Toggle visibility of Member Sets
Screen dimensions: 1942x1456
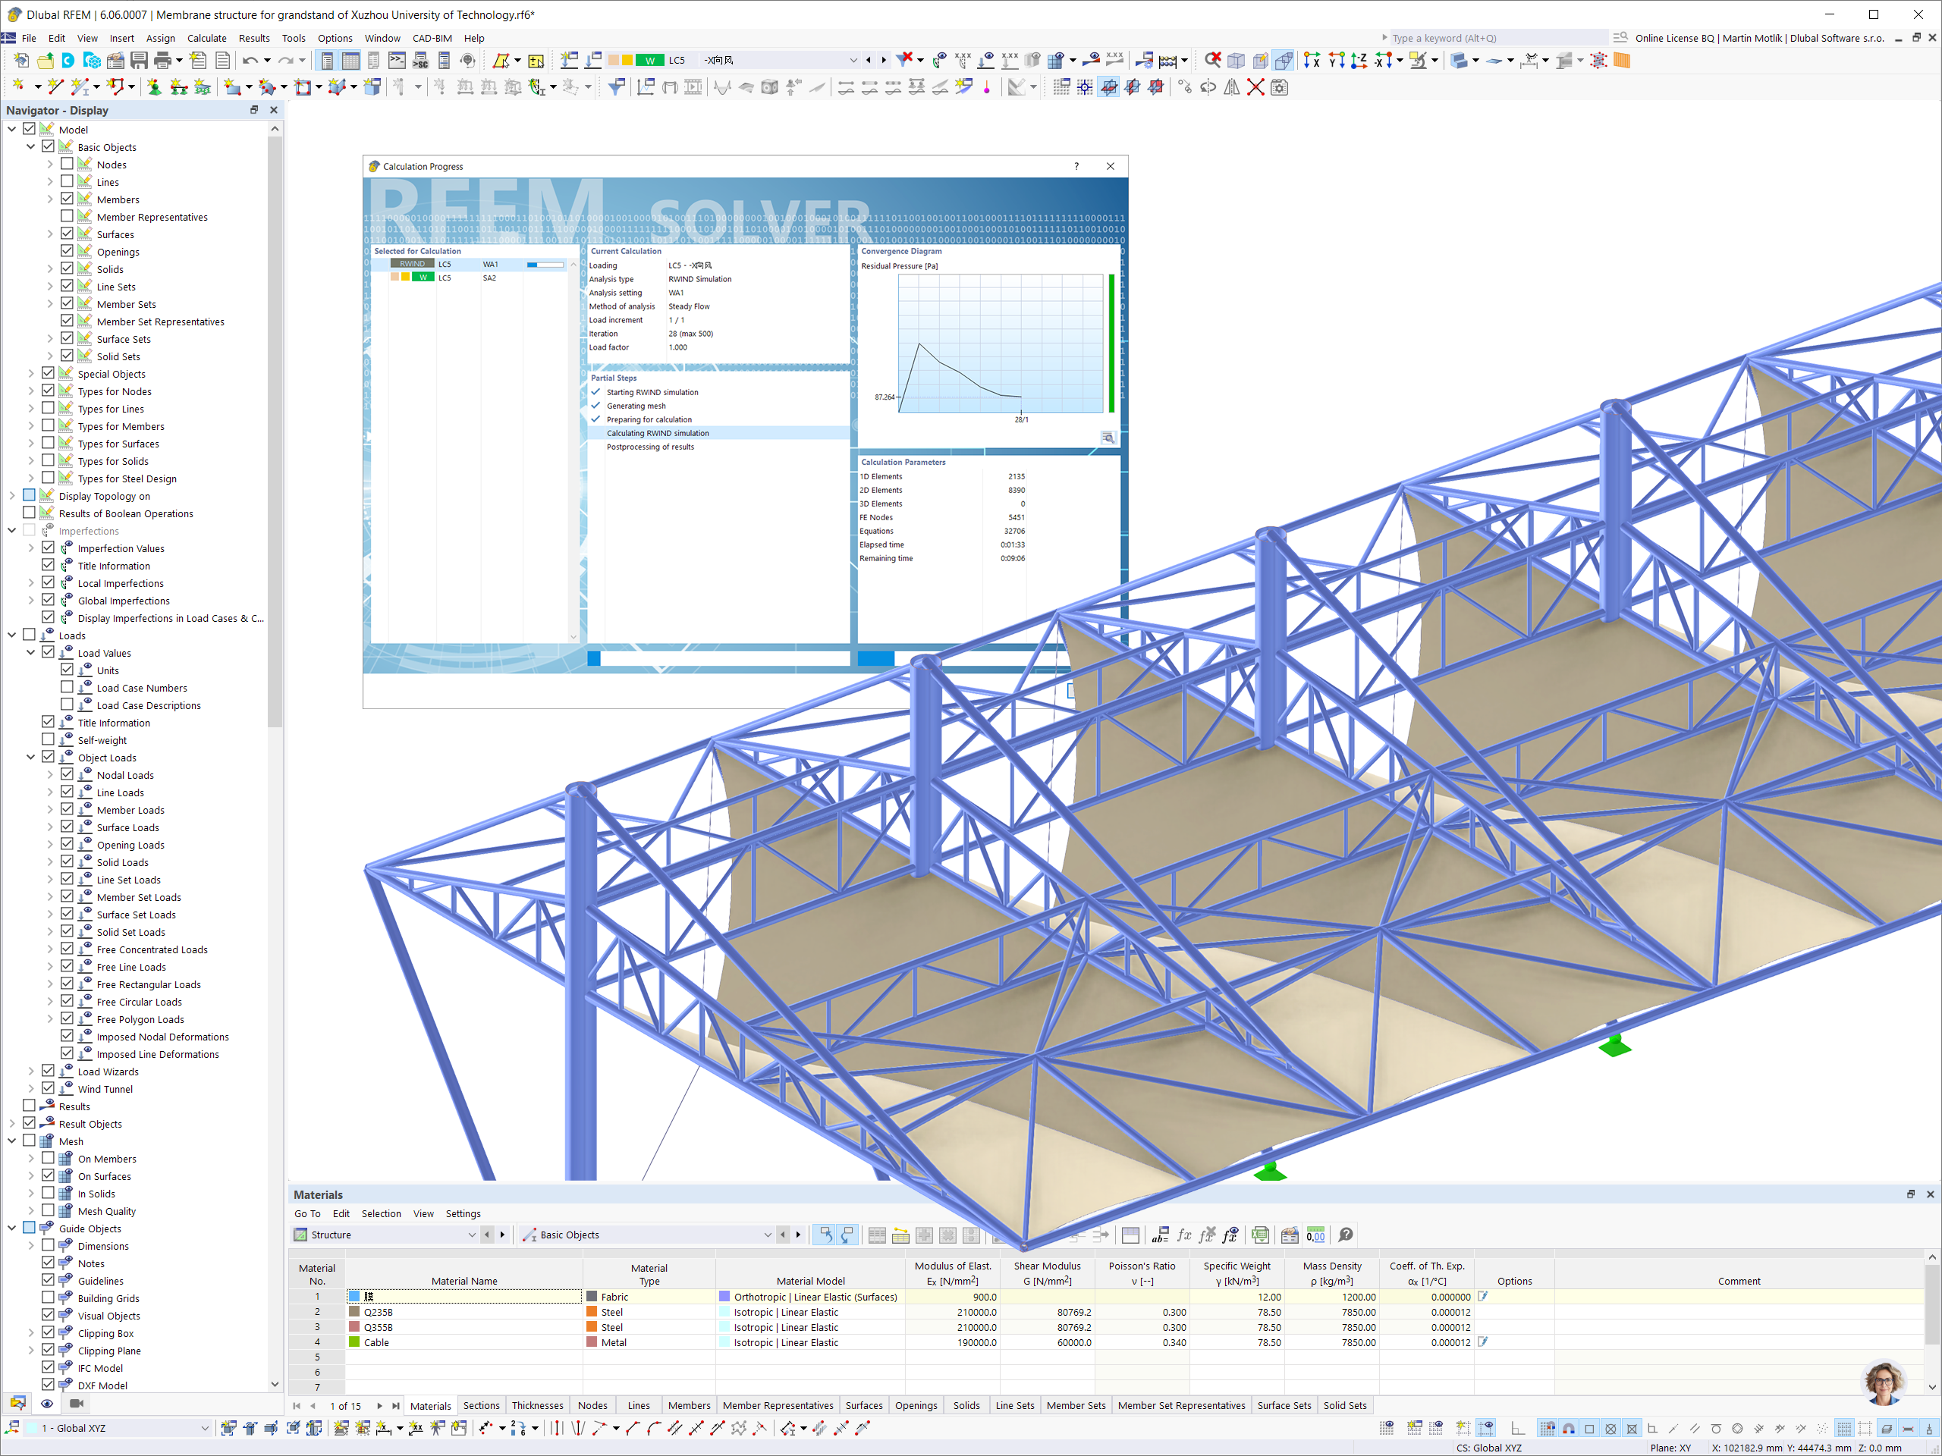(x=63, y=304)
